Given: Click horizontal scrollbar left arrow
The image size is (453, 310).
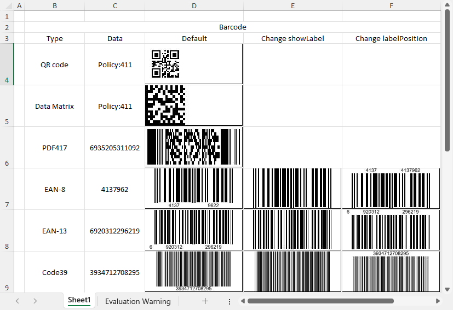Looking at the screenshot, I should pos(243,301).
